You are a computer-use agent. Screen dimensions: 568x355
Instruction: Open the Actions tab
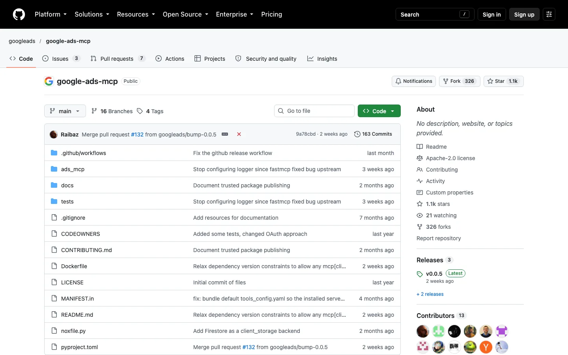[170, 58]
